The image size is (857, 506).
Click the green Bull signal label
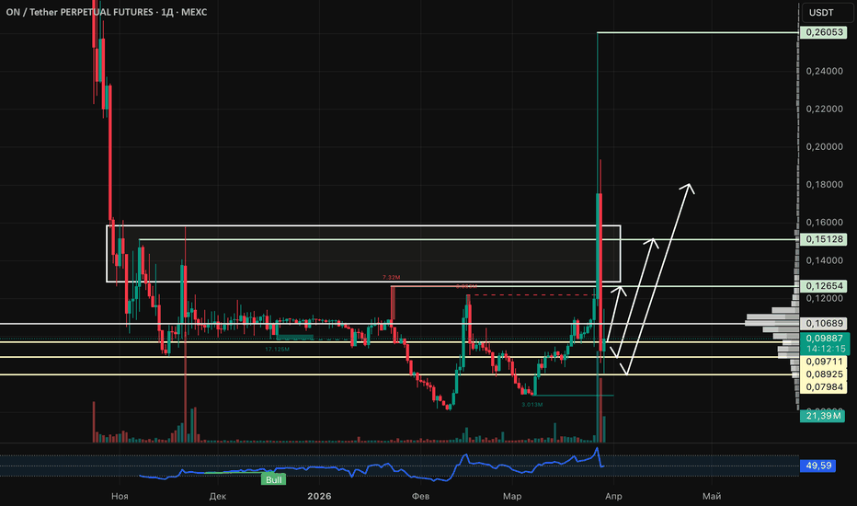[274, 479]
